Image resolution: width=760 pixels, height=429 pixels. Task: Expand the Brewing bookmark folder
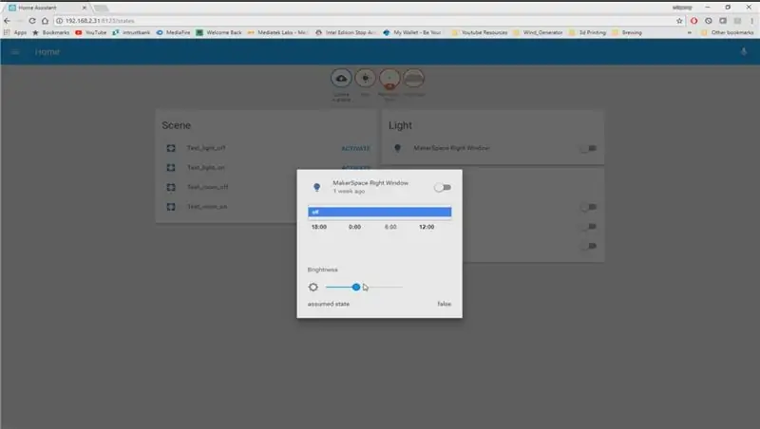click(627, 32)
